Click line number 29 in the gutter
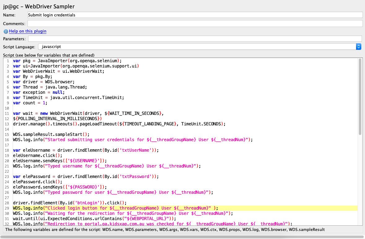The width and height of the screenshot is (365, 239). point(7,208)
